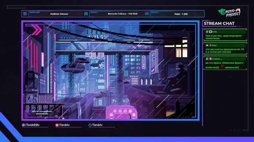
Task: Click donation text "Motardo Falkone - 100 RUB"
Action: tap(123, 14)
